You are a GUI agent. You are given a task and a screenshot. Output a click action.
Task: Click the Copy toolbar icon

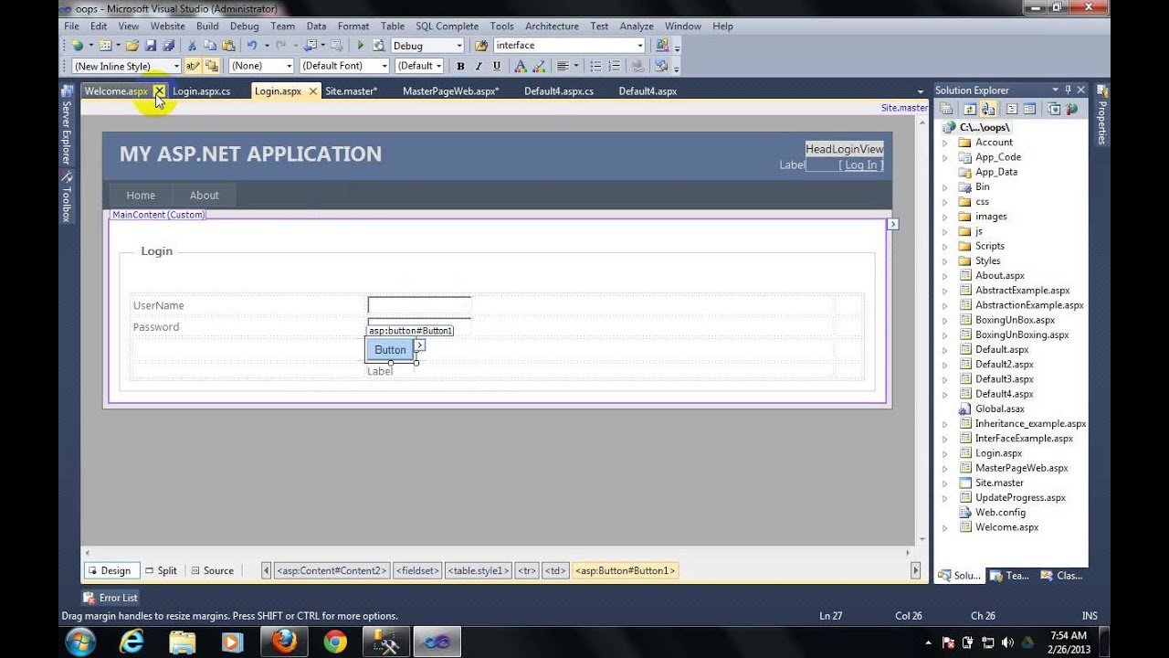point(209,46)
